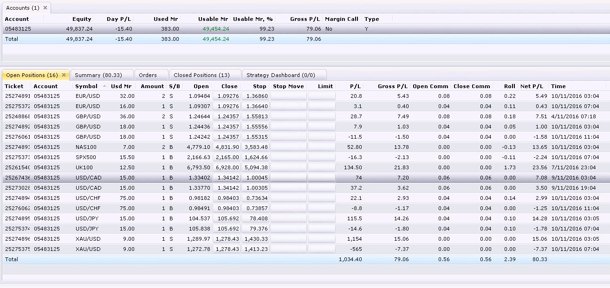Click the 4,831.90 close price button
Image resolution: width=610 pixels, height=288 pixels.
click(x=226, y=147)
